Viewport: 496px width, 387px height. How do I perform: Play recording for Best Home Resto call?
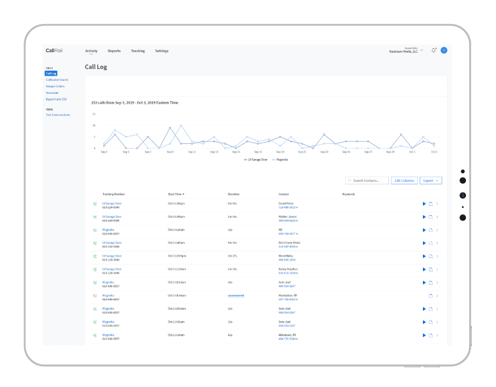point(424,243)
